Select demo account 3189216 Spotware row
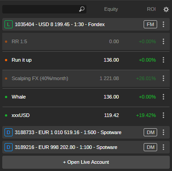This screenshot has width=172, height=171. click(86, 147)
